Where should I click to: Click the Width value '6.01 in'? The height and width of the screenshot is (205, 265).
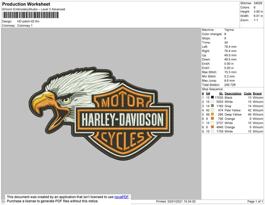258,16
